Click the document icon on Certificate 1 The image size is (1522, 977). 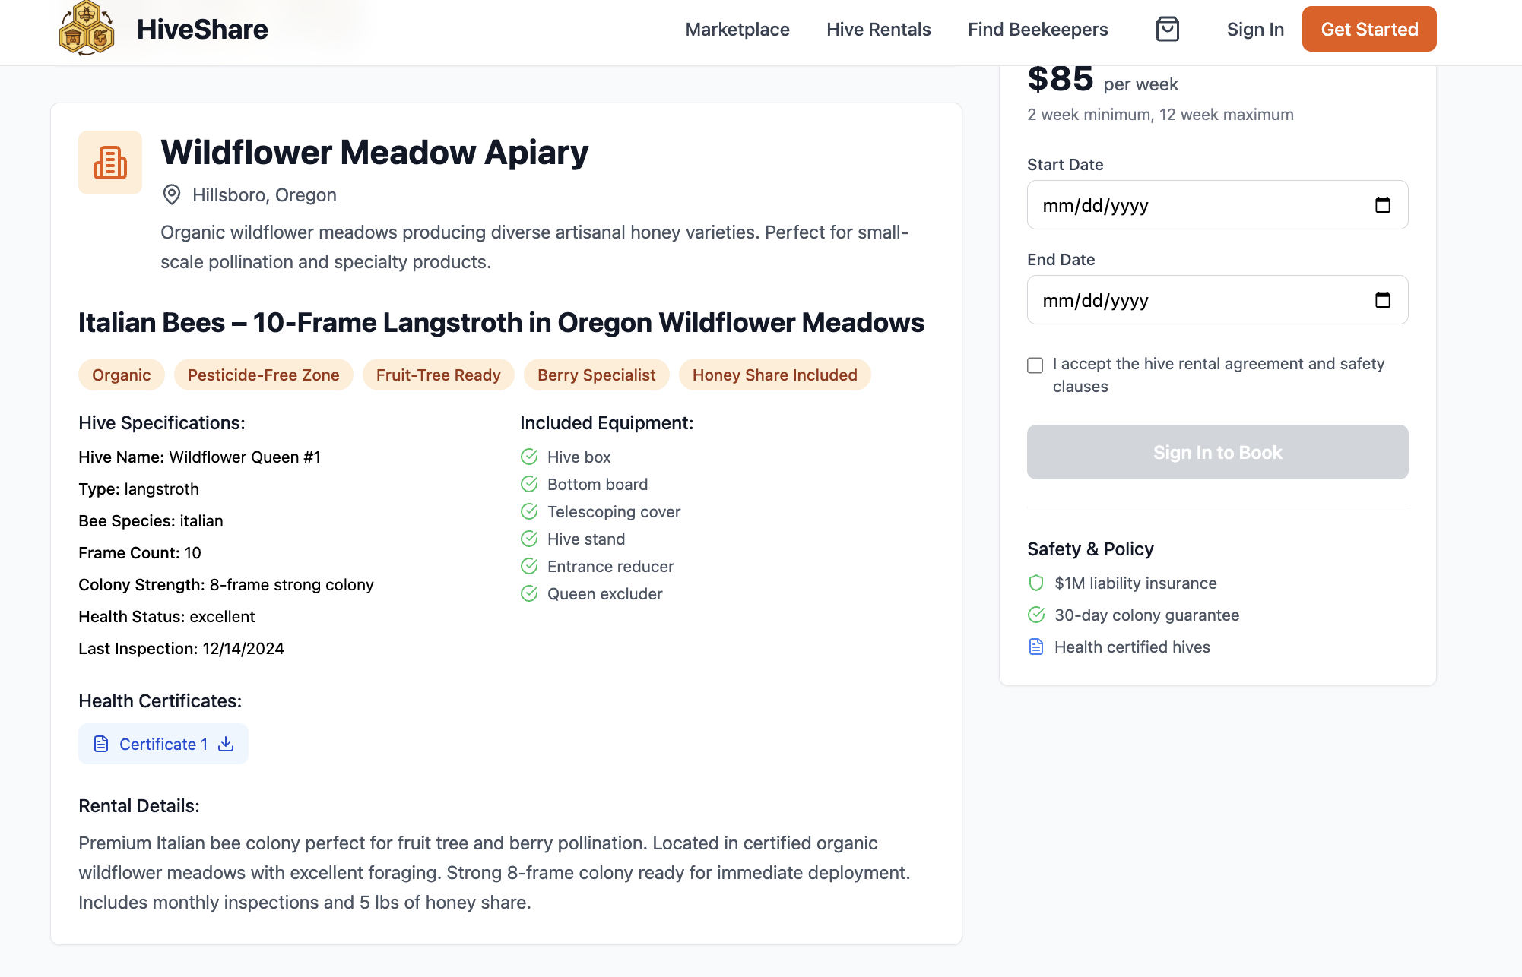click(x=101, y=744)
